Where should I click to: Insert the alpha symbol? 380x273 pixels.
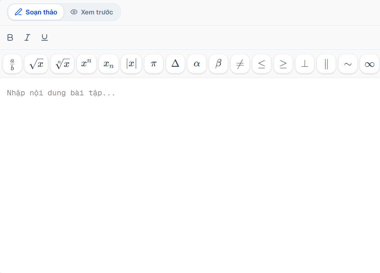(x=197, y=64)
